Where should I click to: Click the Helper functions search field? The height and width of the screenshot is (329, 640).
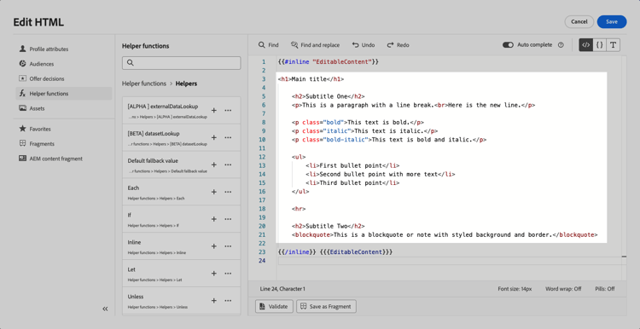(181, 63)
